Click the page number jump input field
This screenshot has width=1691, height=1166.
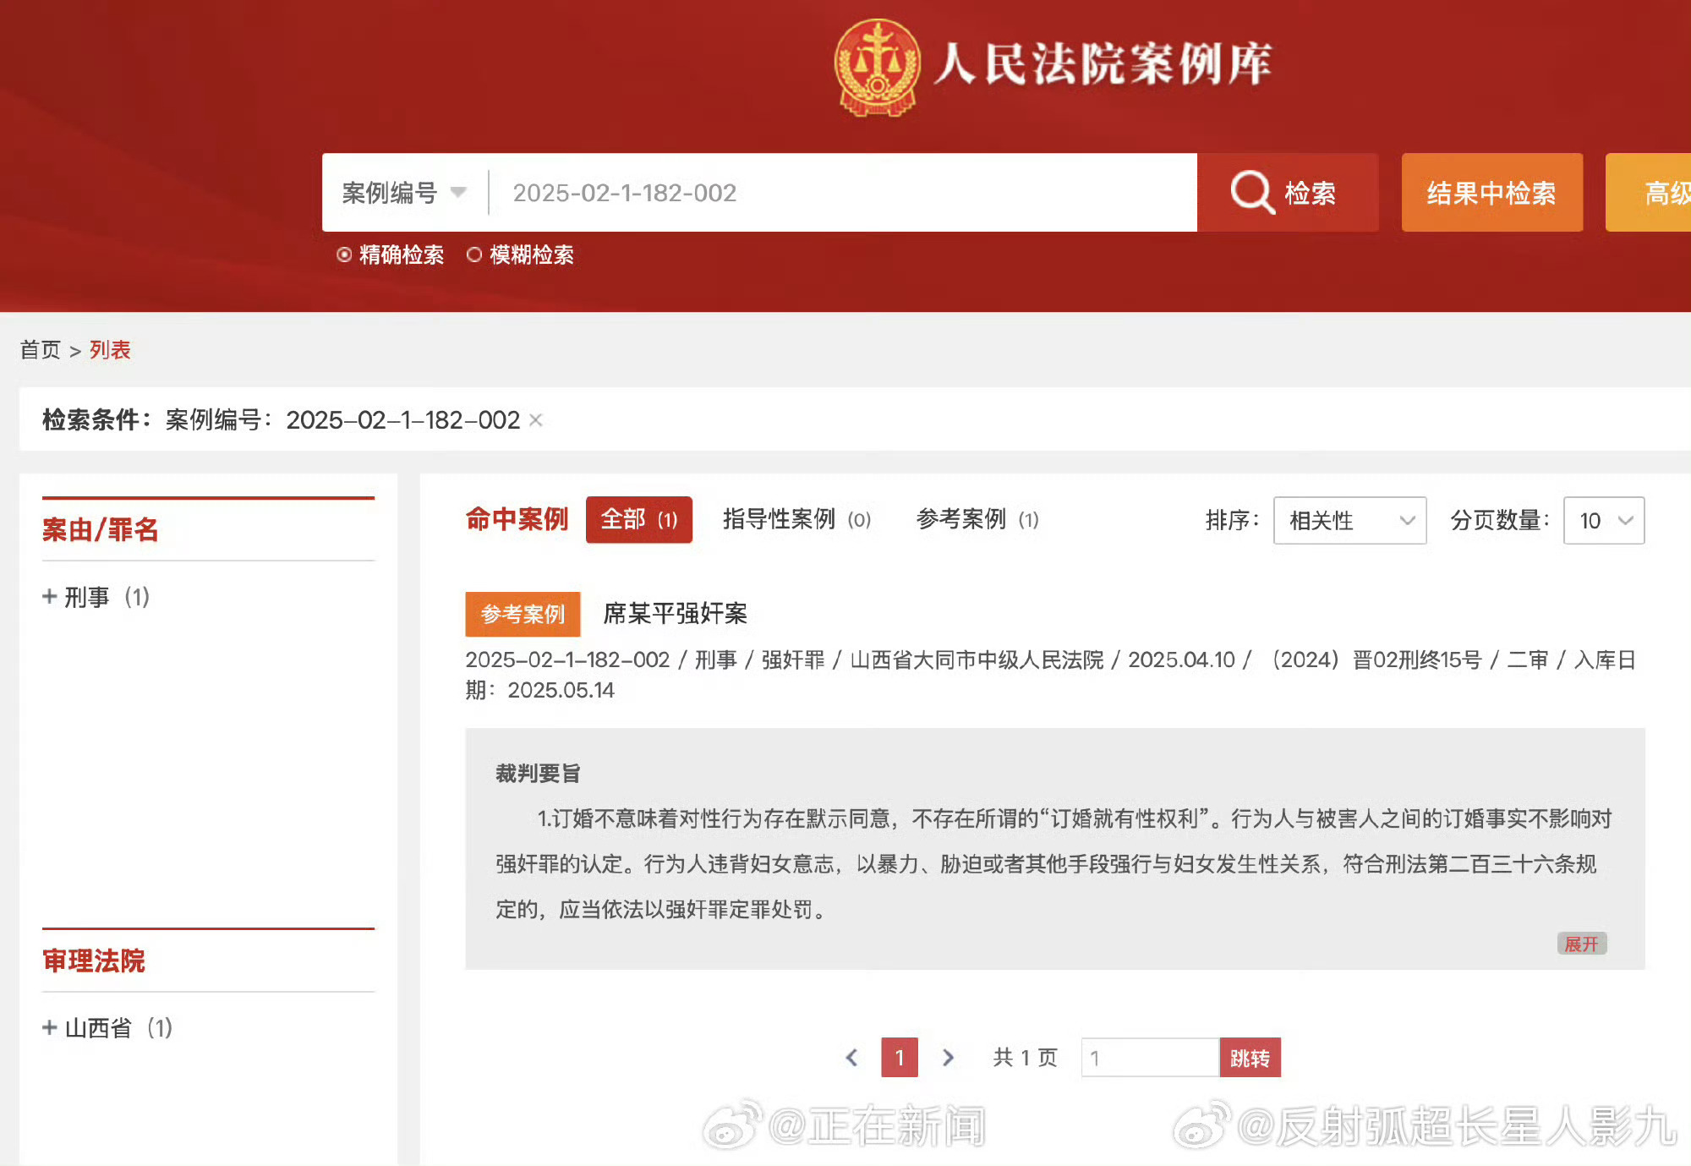[1149, 1057]
